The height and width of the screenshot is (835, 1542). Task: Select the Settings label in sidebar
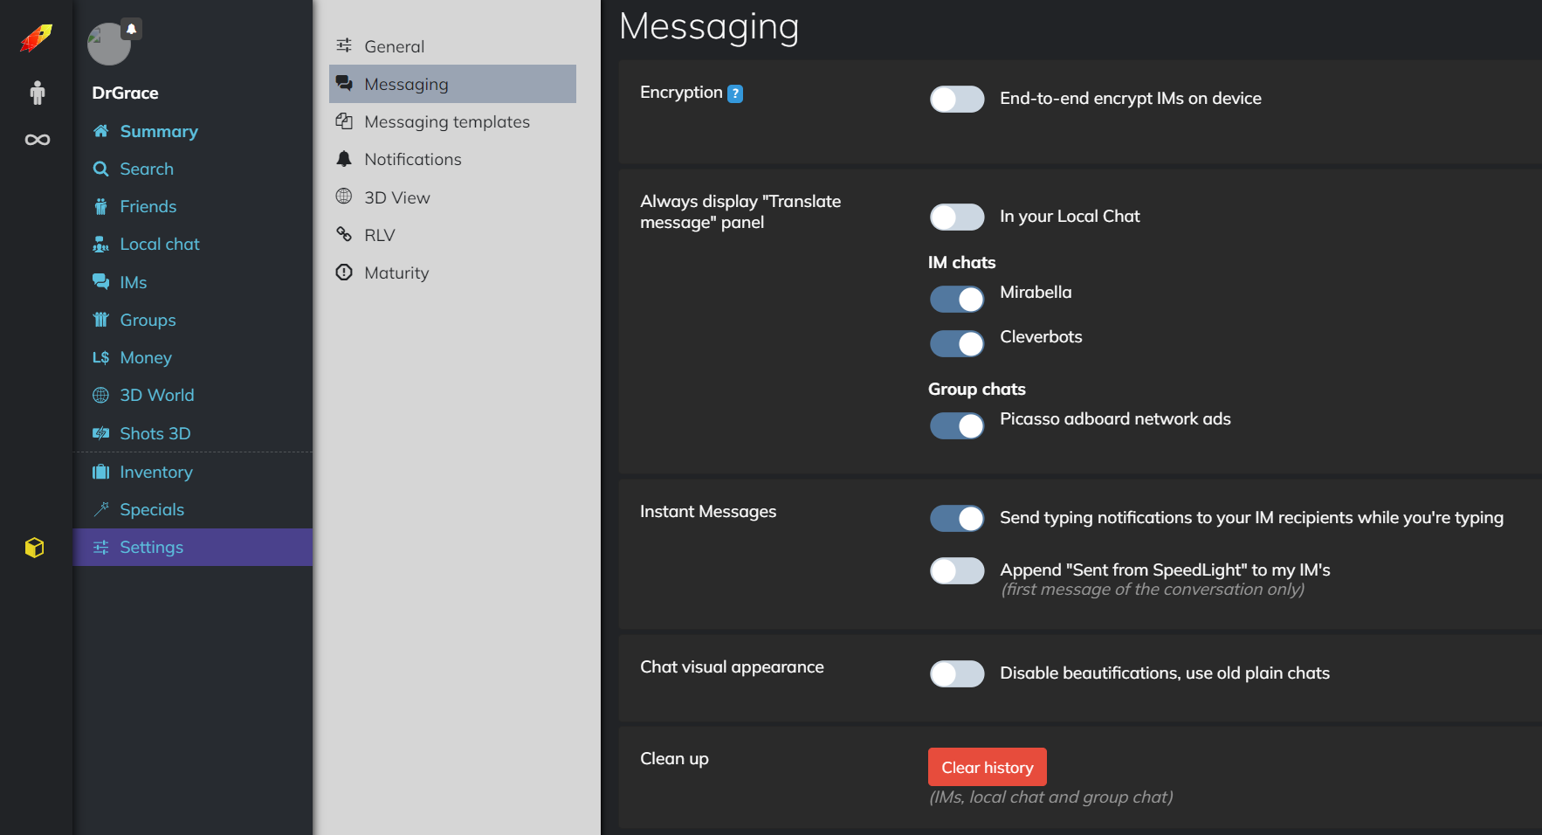[152, 547]
